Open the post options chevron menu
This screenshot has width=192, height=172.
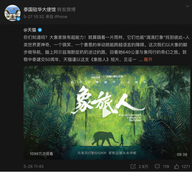click(187, 6)
